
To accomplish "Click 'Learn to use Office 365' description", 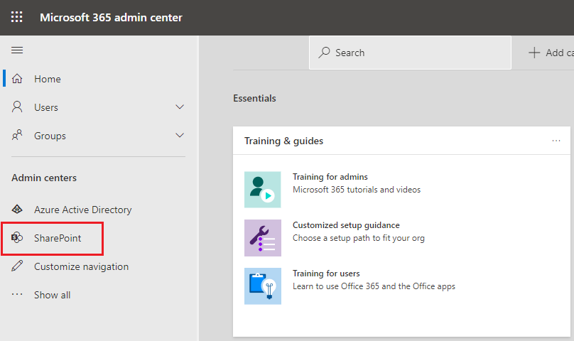I will point(374,286).
